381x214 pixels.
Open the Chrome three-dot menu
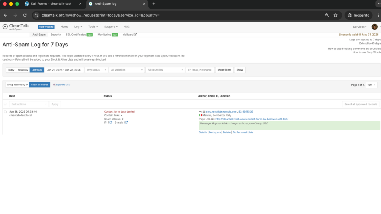pyautogui.click(x=378, y=15)
